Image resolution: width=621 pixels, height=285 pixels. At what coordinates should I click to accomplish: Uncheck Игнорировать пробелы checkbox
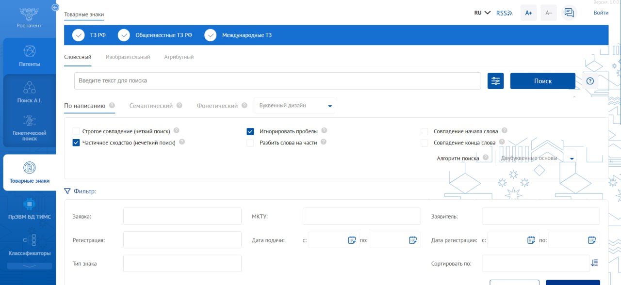[x=250, y=131]
